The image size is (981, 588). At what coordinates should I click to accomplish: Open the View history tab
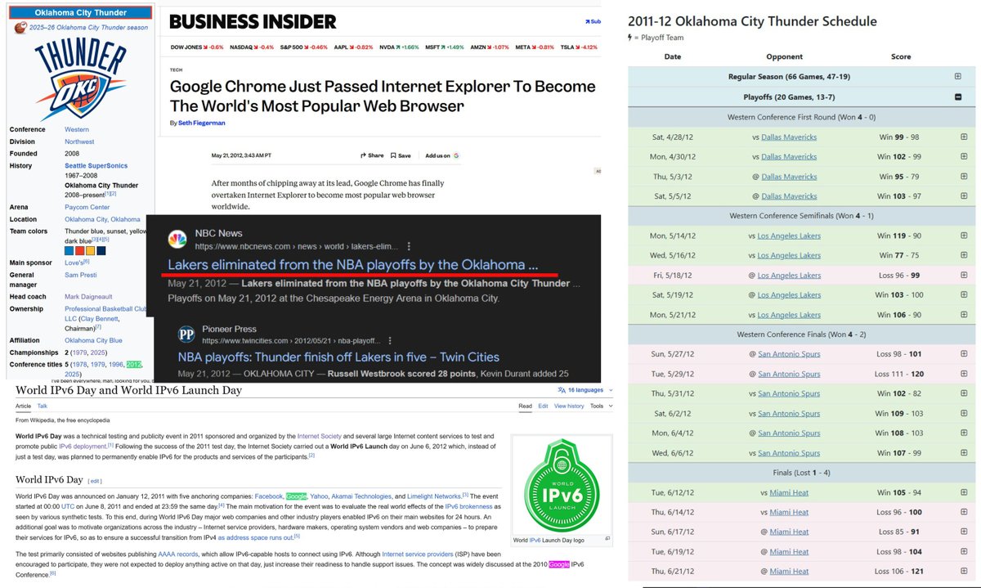click(569, 406)
